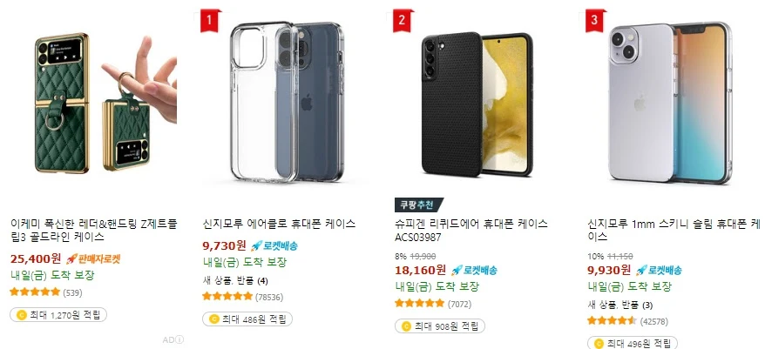The image size is (765, 349).
Task: Click the red rank 3 ribbon badge
Action: point(594,21)
